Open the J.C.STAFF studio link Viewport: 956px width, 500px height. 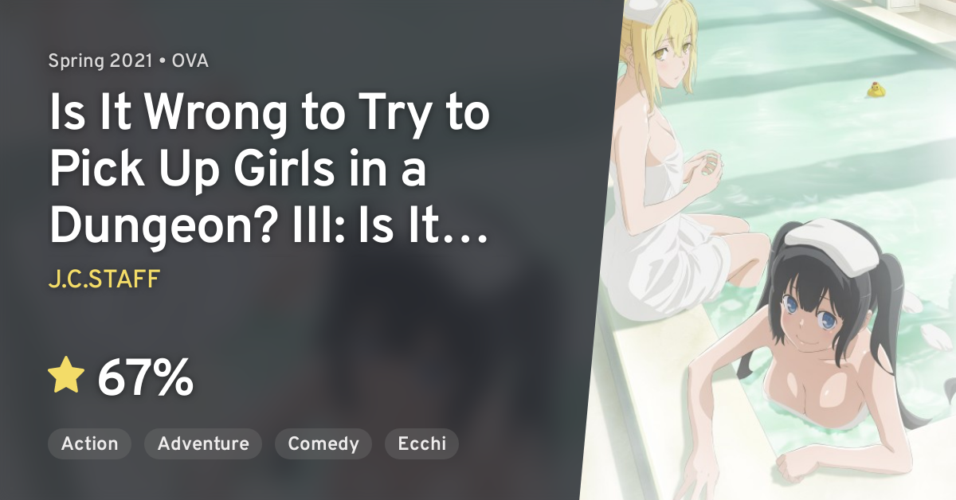click(x=104, y=279)
